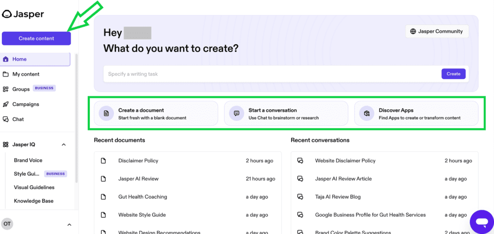Click the file icon beside Jasper AI Review
494x234 pixels.
pyautogui.click(x=103, y=179)
